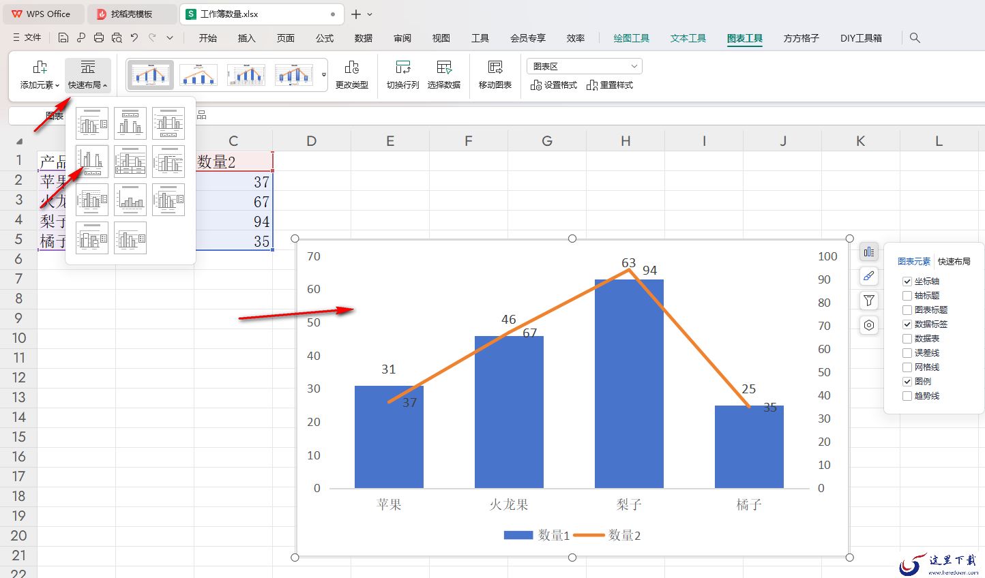This screenshot has width=985, height=578.
Task: Switch to the Home (开始) tab
Action: point(208,38)
